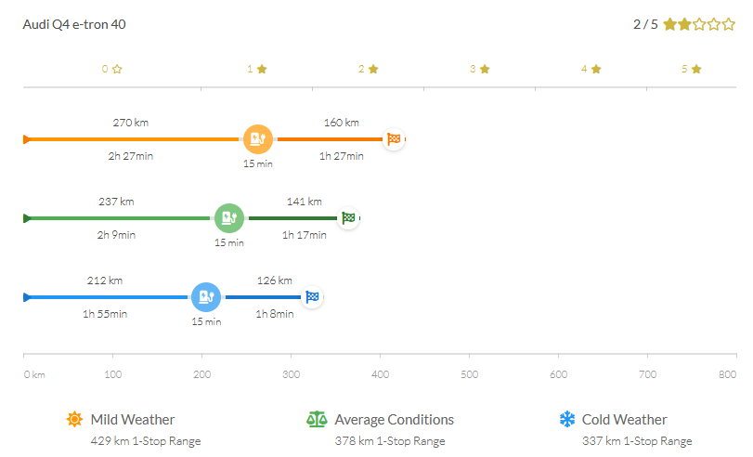
Task: Click the blue charging station icon
Action: pyautogui.click(x=206, y=297)
